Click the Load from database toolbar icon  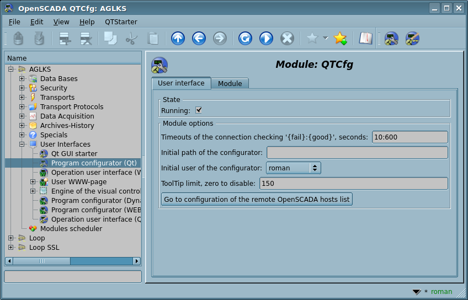point(18,38)
